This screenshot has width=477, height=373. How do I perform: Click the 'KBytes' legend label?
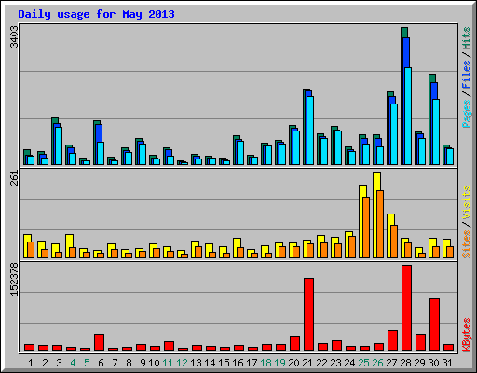click(x=466, y=335)
